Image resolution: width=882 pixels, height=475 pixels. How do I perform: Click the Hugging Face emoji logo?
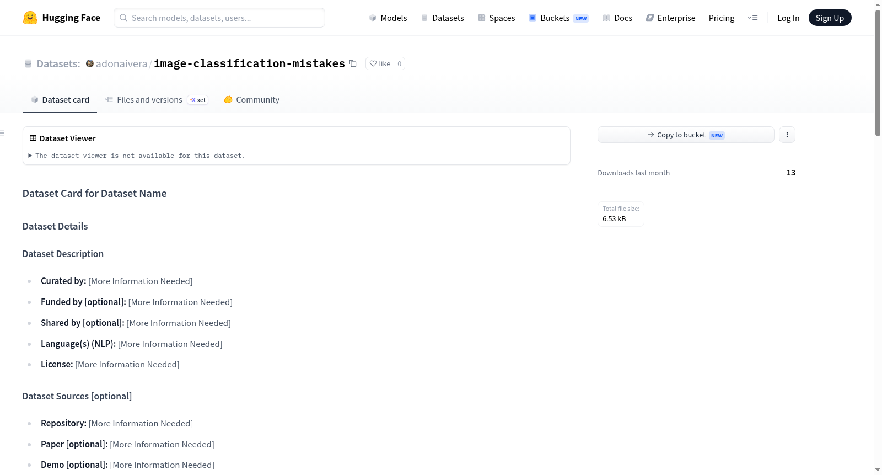coord(30,18)
